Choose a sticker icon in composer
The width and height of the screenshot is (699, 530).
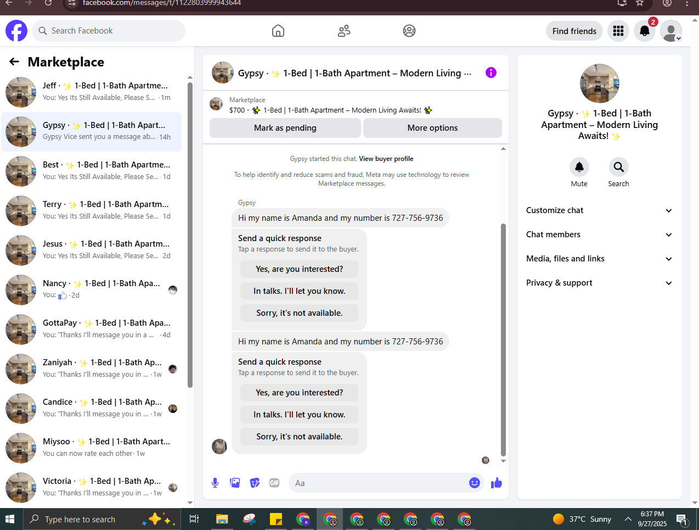255,483
